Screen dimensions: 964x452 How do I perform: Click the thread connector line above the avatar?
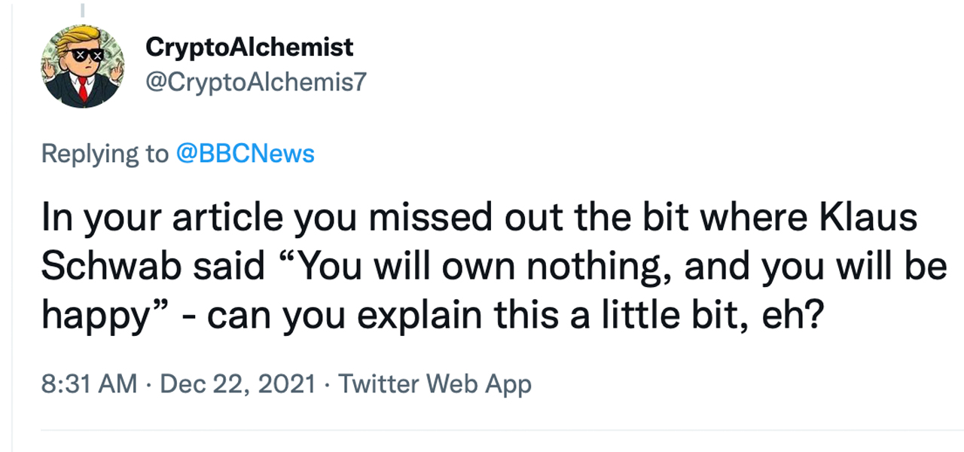click(83, 10)
